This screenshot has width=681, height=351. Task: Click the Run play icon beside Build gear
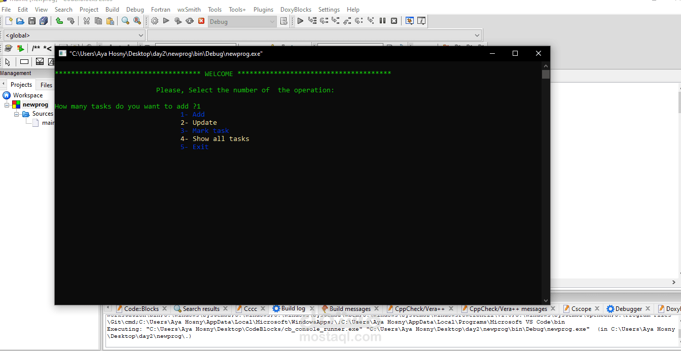point(166,21)
